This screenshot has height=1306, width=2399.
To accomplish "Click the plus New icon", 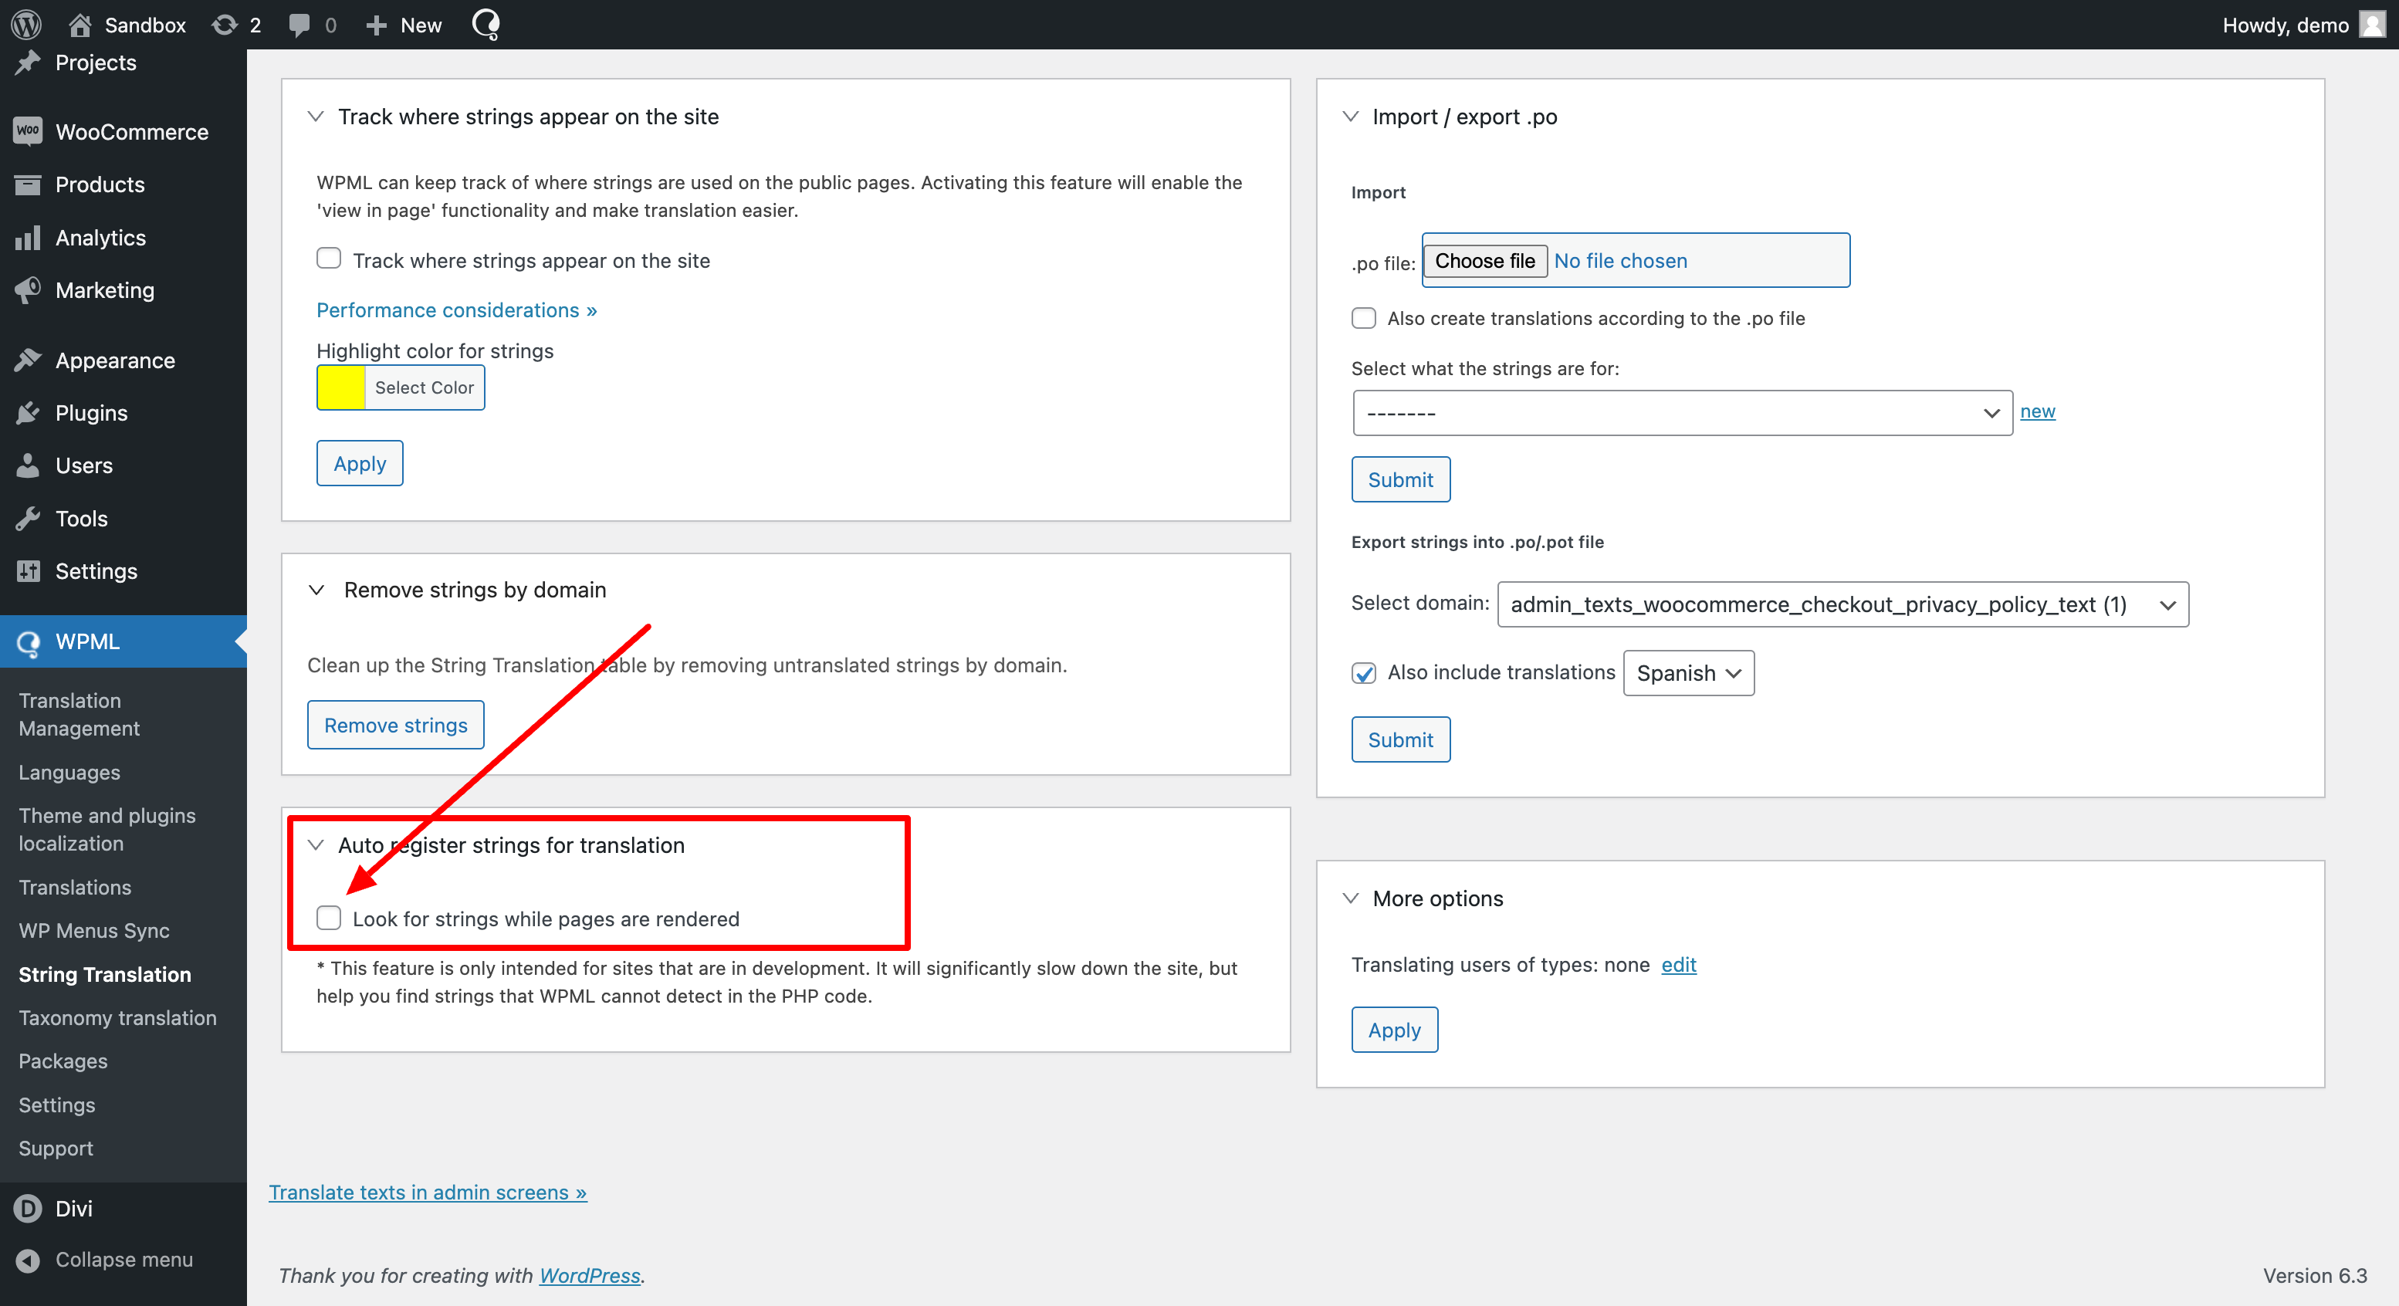I will click(376, 25).
